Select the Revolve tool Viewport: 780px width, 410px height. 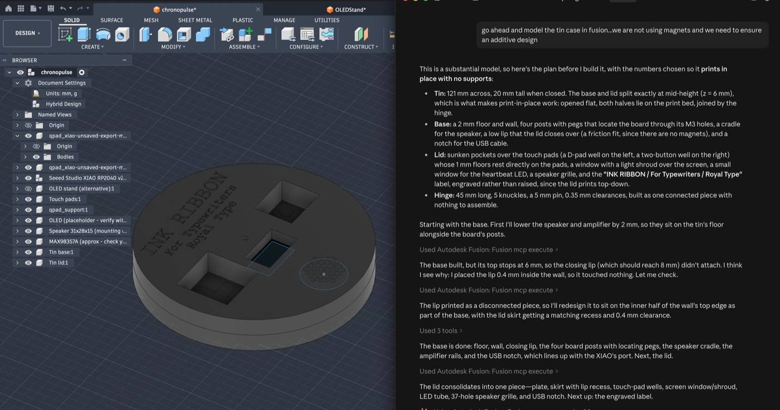[x=103, y=35]
